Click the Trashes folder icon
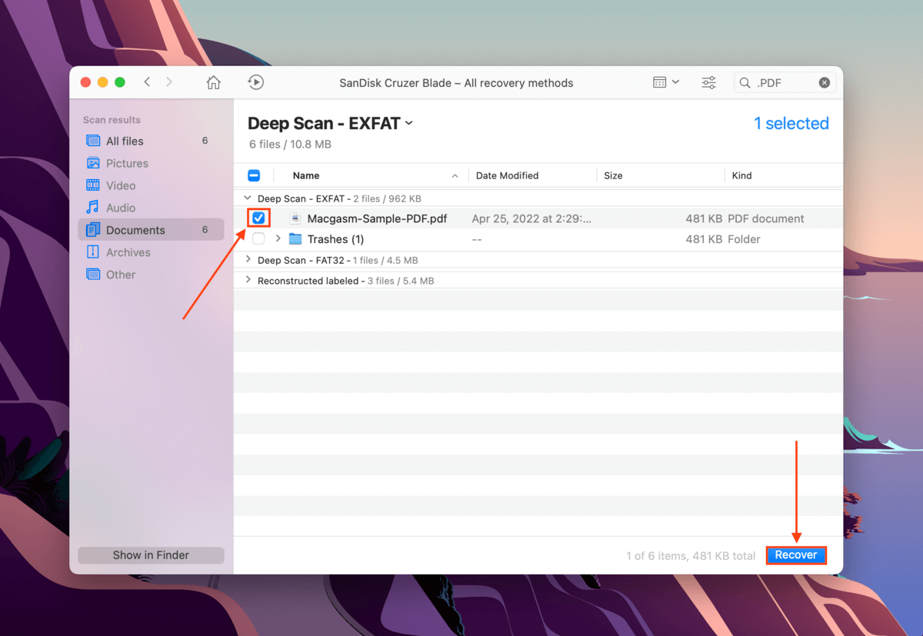Viewport: 923px width, 636px height. click(x=295, y=239)
